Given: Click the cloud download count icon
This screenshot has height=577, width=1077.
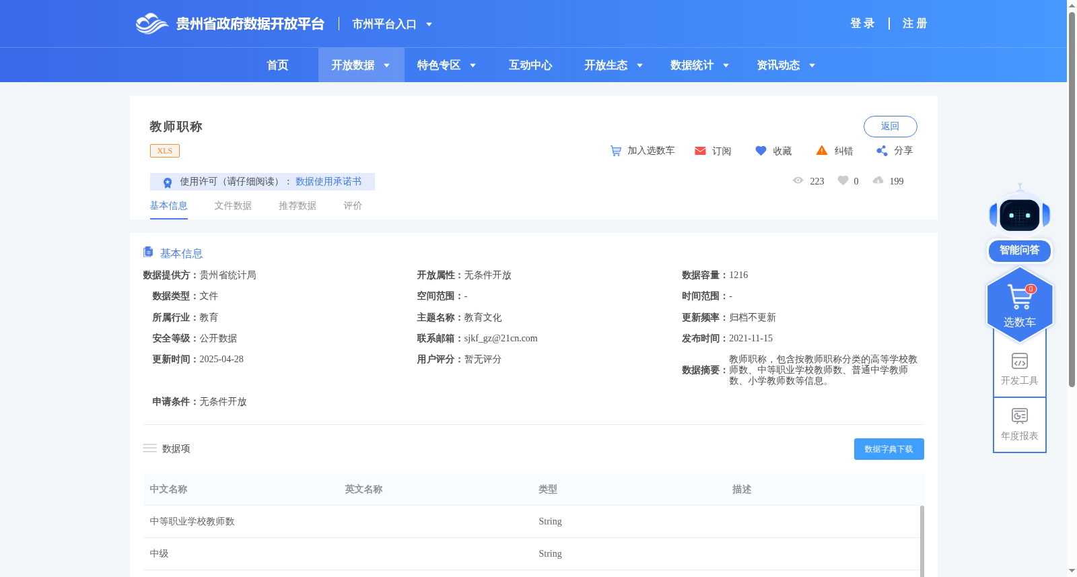Looking at the screenshot, I should tap(878, 180).
